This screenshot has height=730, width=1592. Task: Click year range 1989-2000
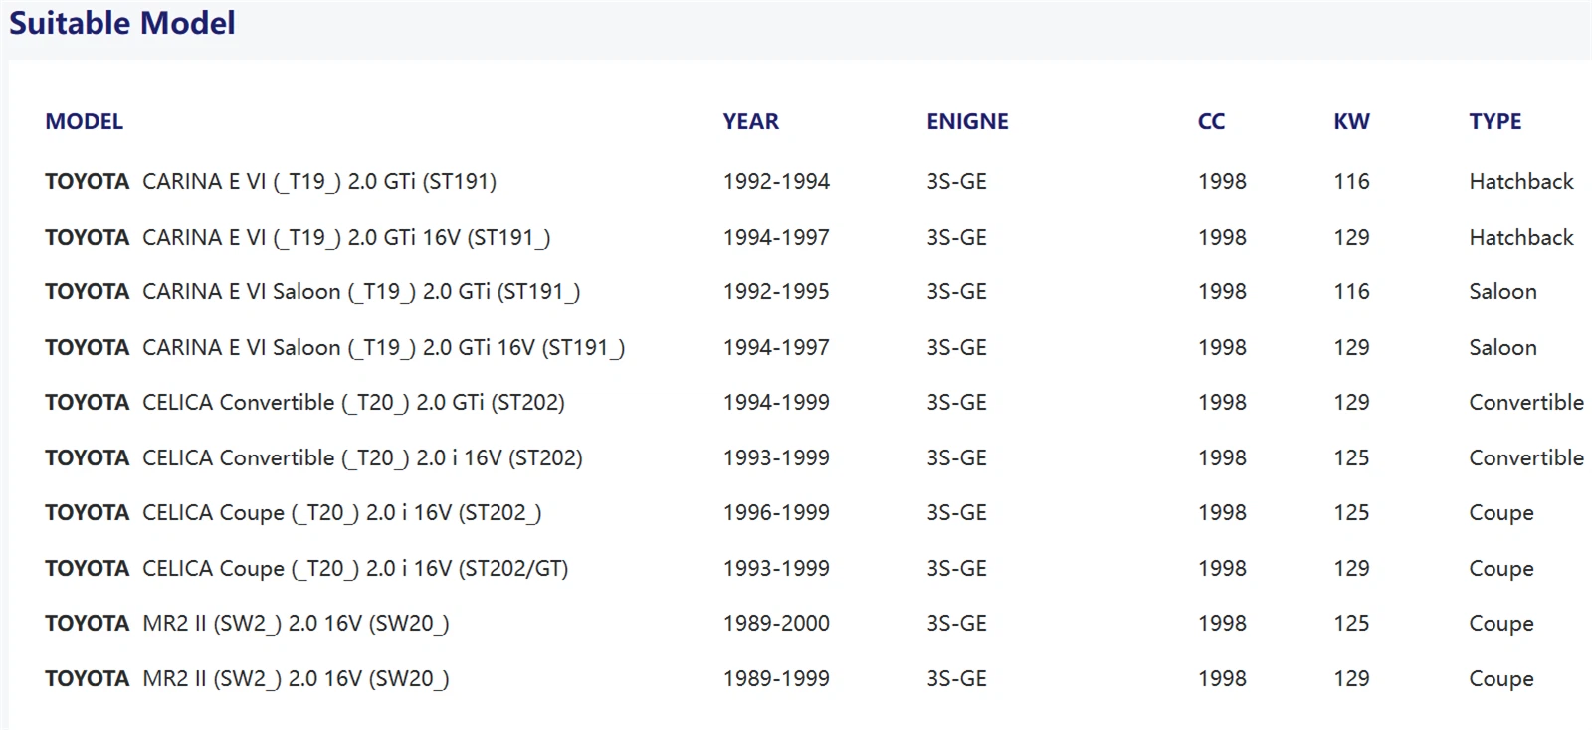[776, 624]
